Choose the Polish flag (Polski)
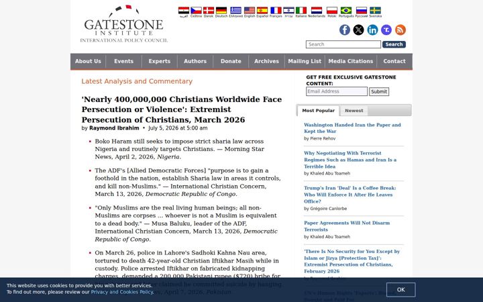The width and height of the screenshot is (483, 302). coord(332,11)
